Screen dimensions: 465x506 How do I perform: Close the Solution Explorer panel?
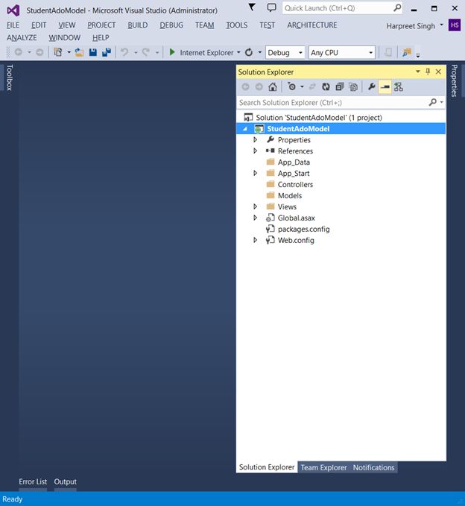(x=438, y=72)
